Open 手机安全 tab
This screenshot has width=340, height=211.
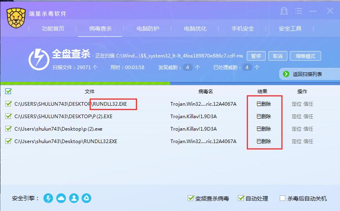tap(243, 29)
